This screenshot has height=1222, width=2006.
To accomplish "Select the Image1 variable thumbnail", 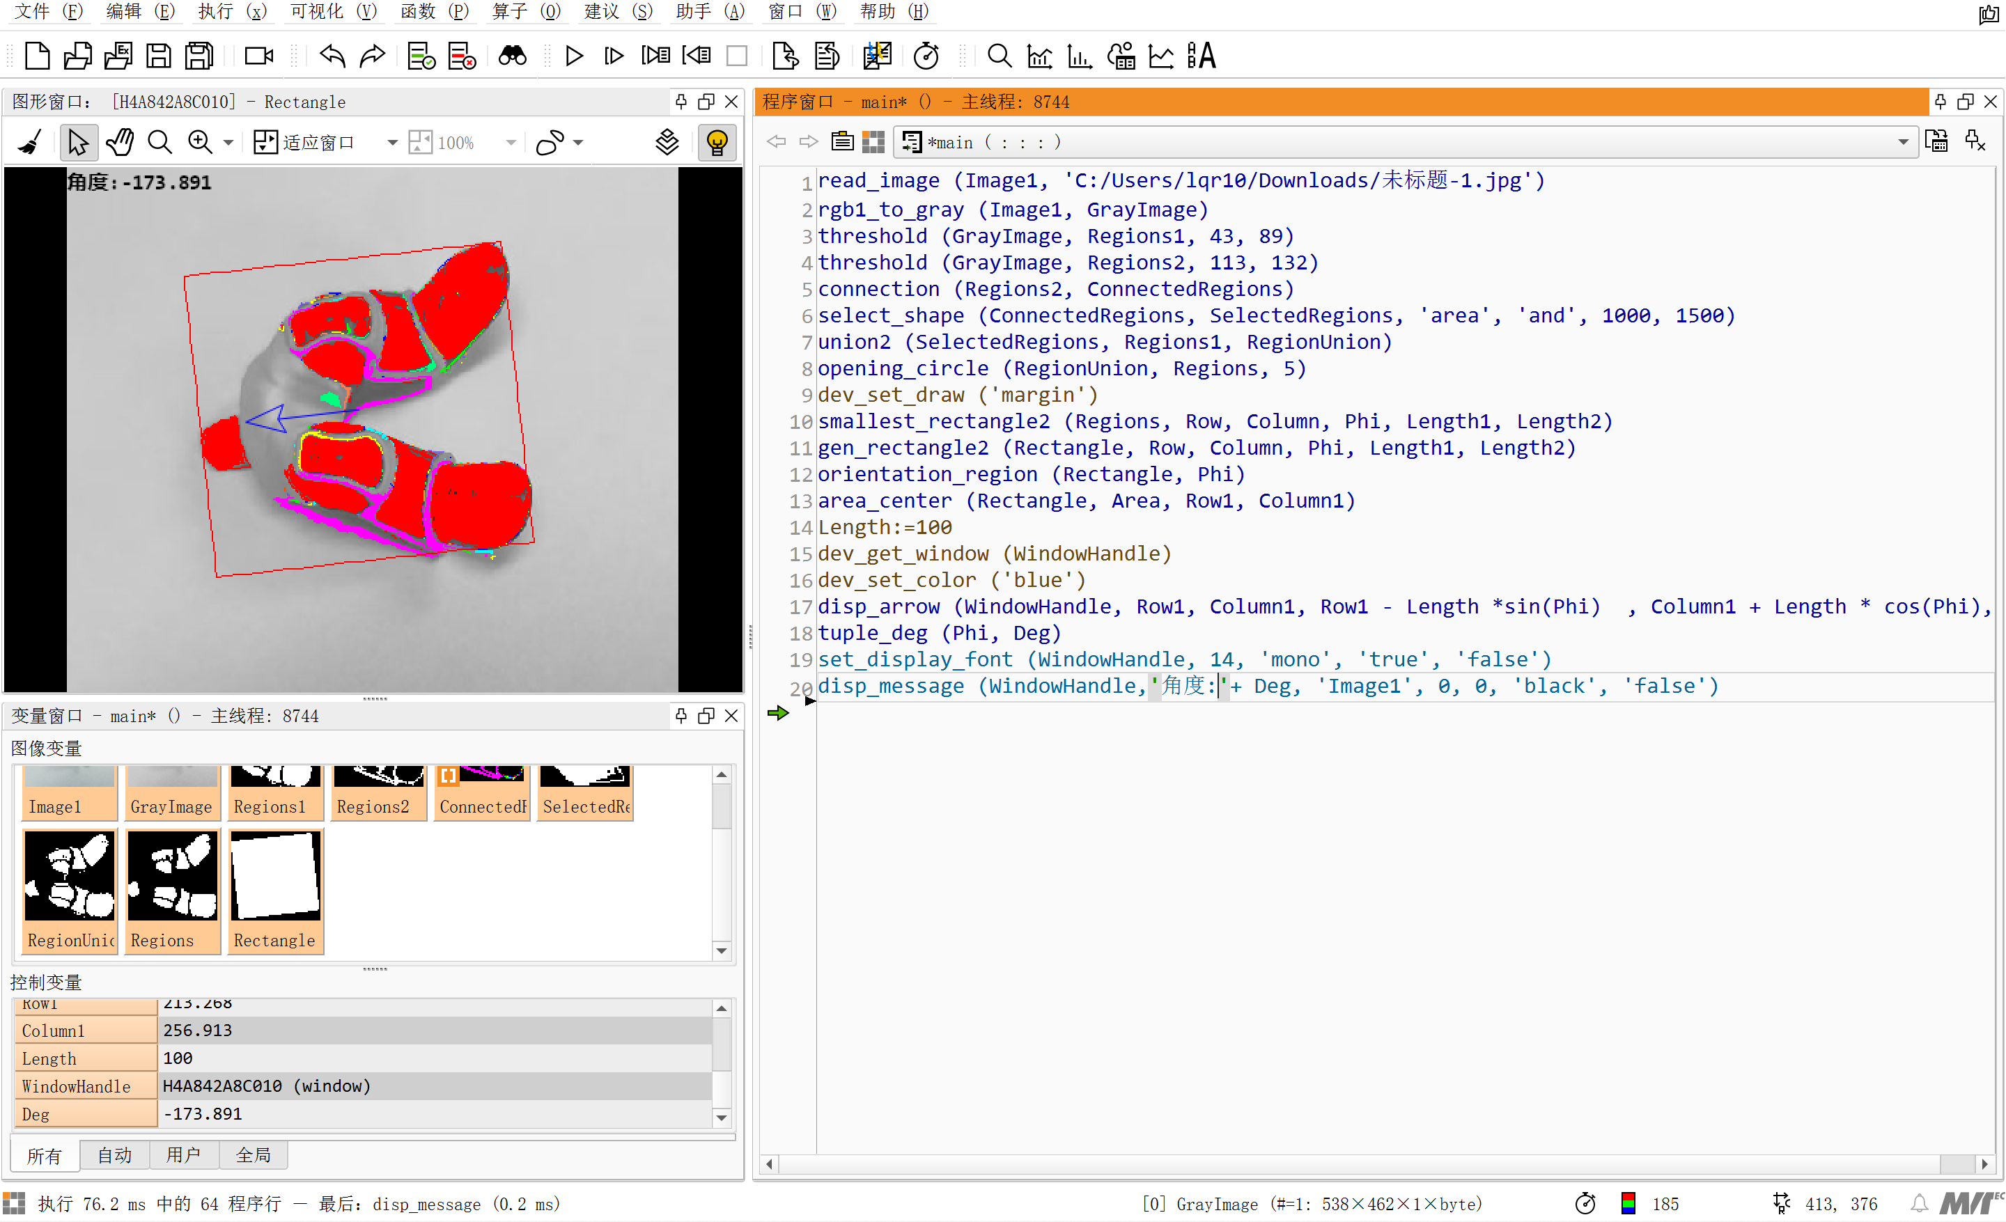I will [x=70, y=793].
